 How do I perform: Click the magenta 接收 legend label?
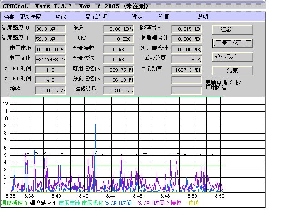click(176, 203)
